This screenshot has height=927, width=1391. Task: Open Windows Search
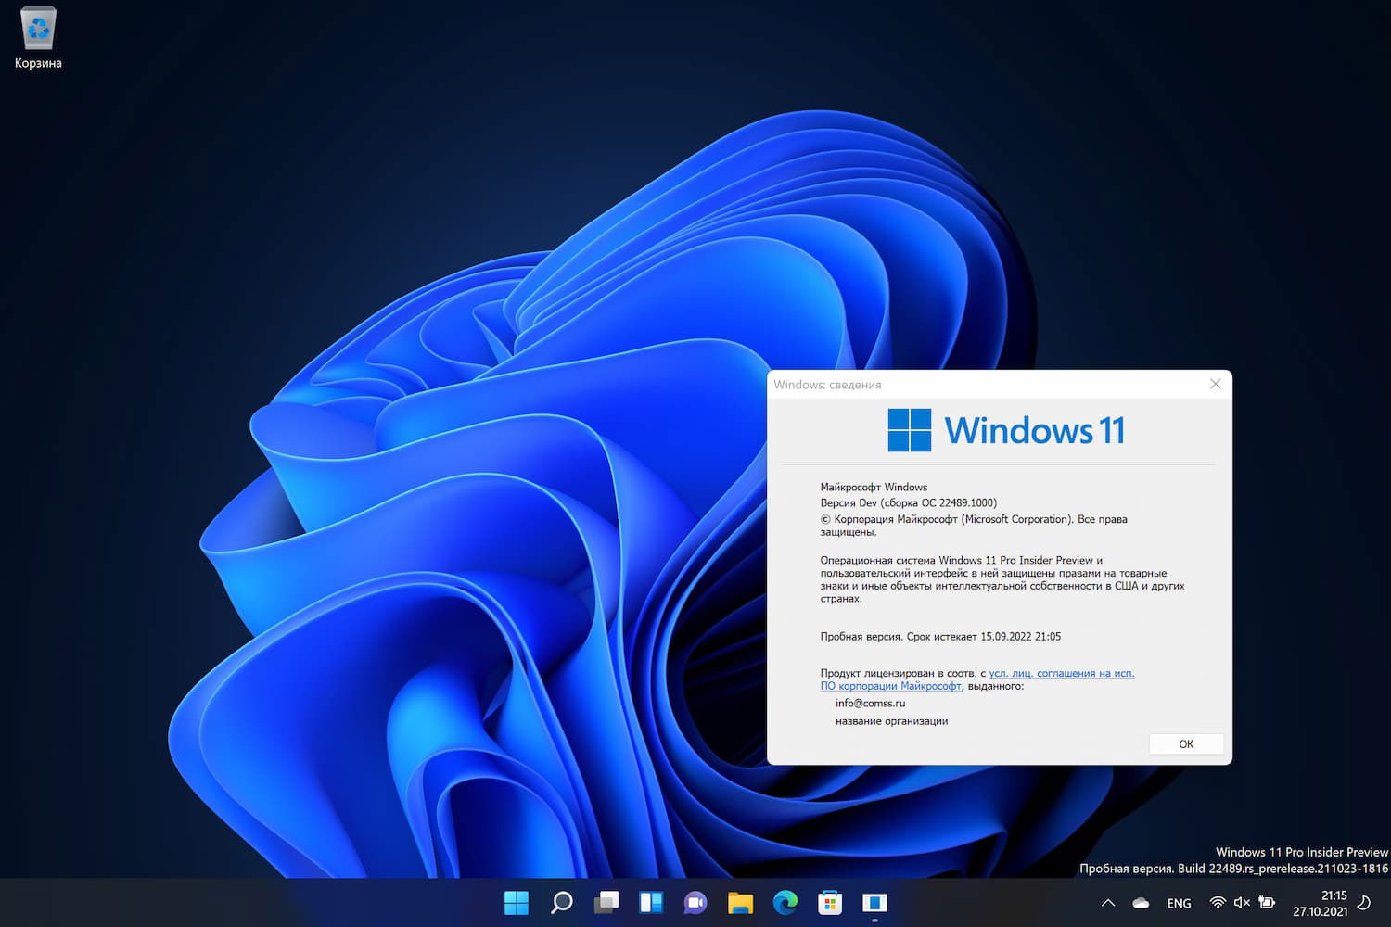(x=561, y=902)
